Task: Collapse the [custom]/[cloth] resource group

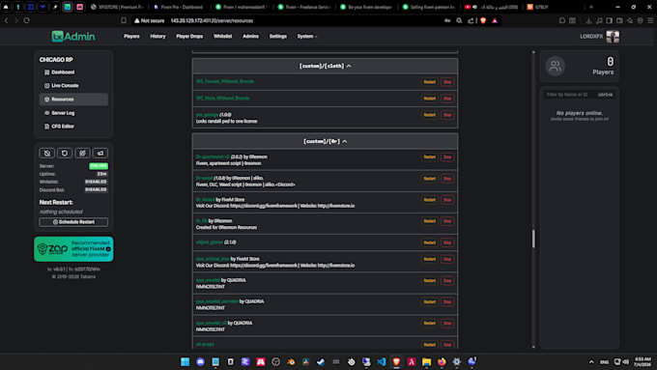Action: (x=325, y=67)
